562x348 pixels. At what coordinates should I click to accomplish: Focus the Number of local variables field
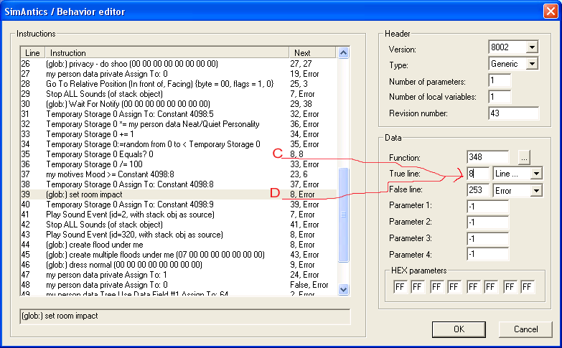500,97
